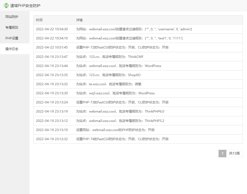Screen dimensions: 247x194
Task: Select timestamp 2022-04-19 23:13:10
Action: pos(52,130)
